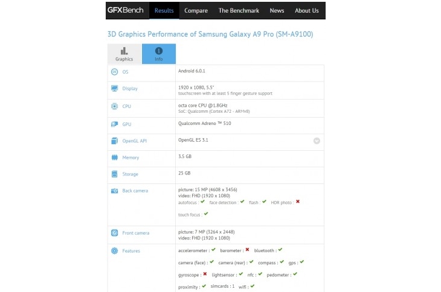This screenshot has height=292, width=441.
Task: Click the OpenGL API icon
Action: coord(114,141)
